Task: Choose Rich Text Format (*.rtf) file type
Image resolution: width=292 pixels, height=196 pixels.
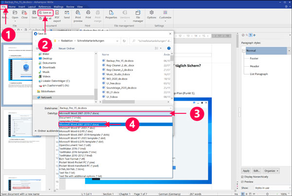Action: coord(74,148)
